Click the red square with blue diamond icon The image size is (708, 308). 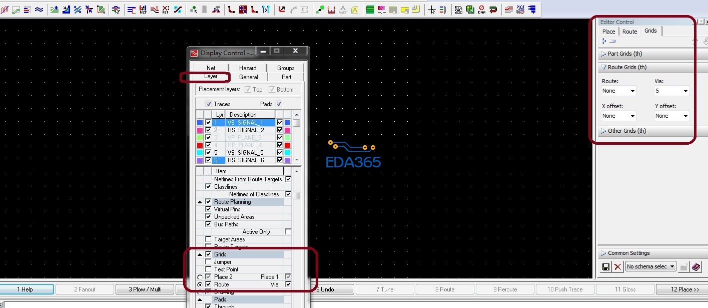(x=243, y=10)
